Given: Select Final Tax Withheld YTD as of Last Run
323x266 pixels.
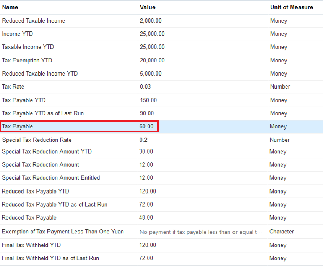Looking at the screenshot, I should [x=50, y=258].
